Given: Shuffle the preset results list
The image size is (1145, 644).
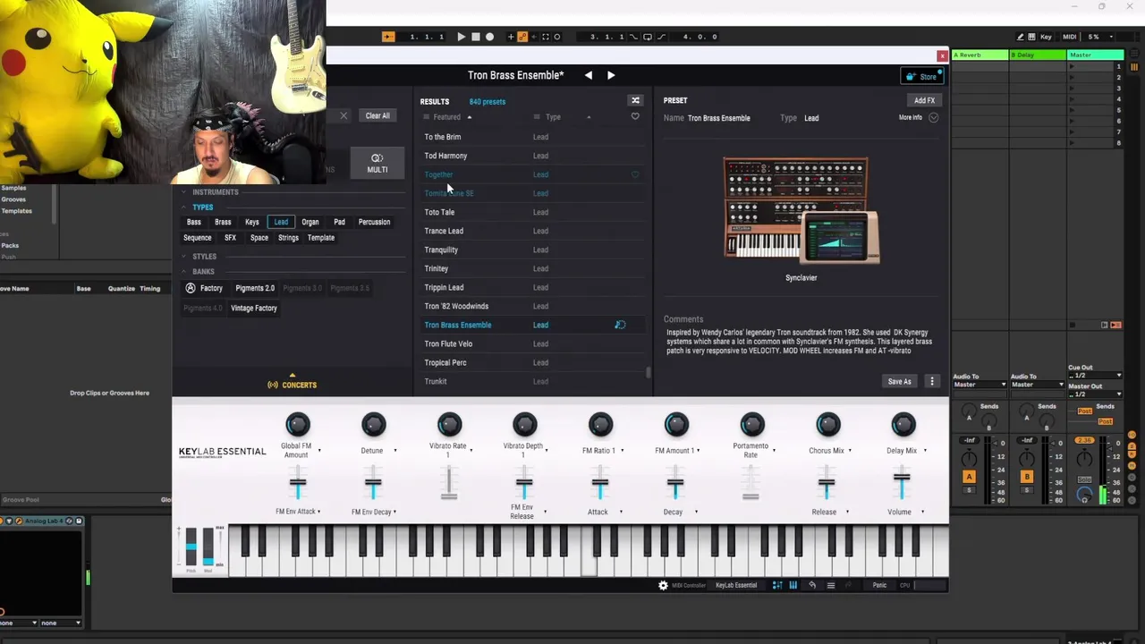Looking at the screenshot, I should [x=635, y=100].
